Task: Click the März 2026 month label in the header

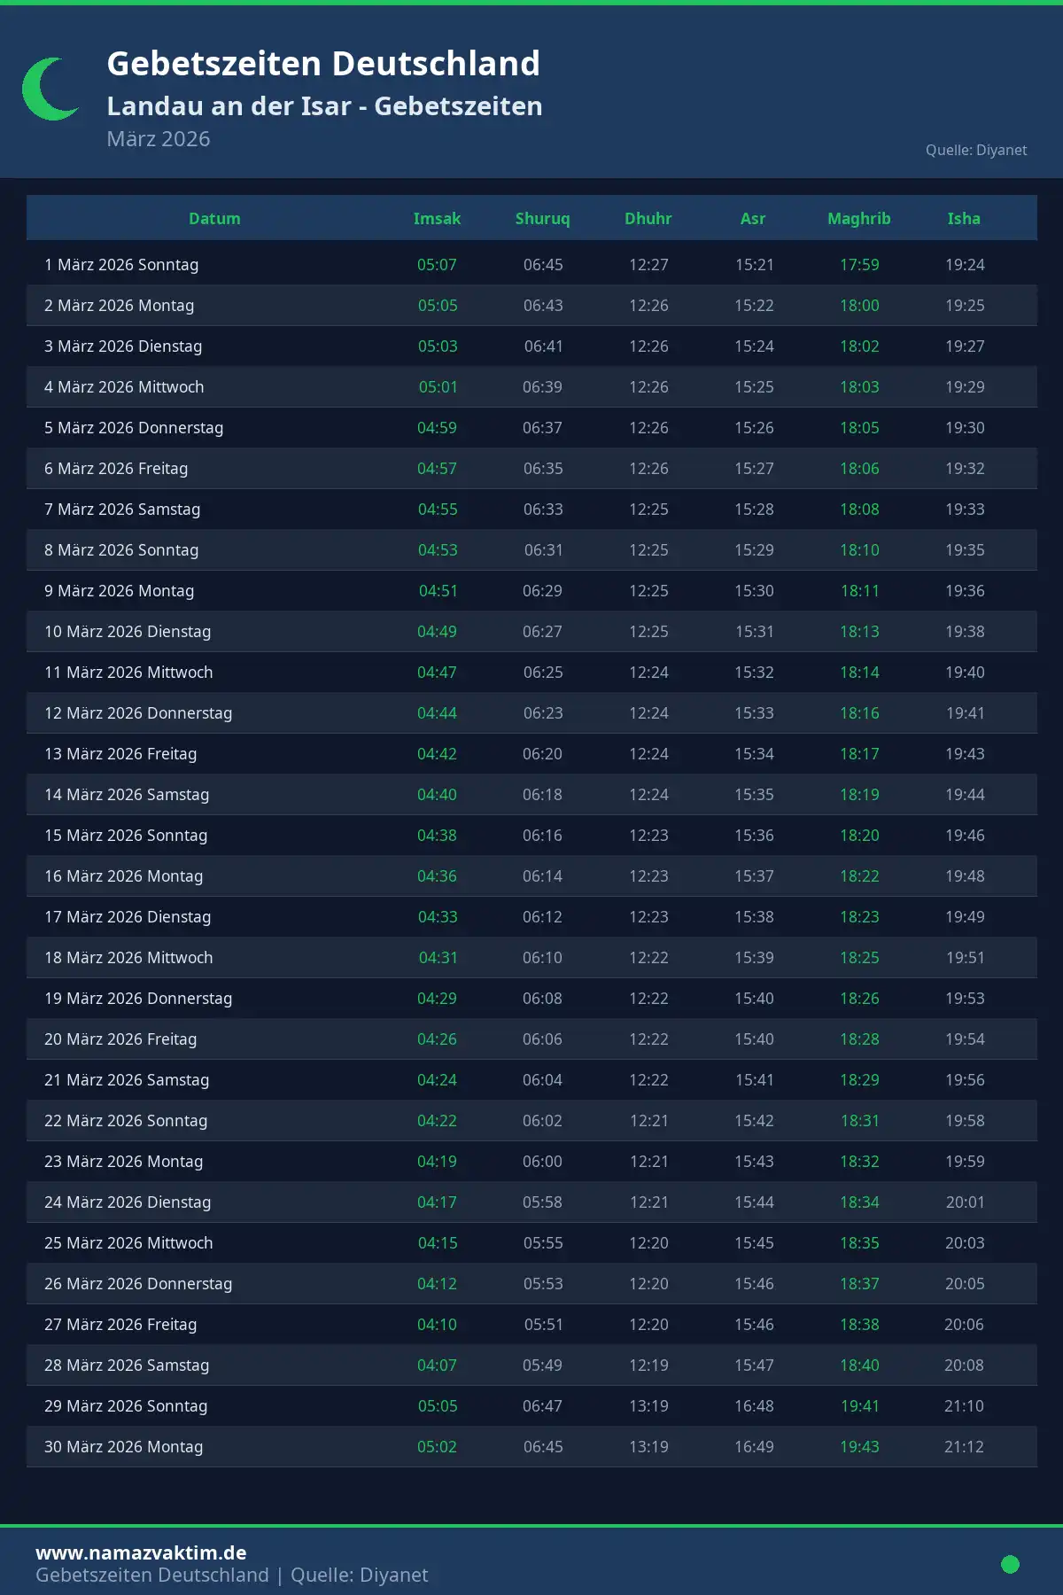Action: click(159, 139)
